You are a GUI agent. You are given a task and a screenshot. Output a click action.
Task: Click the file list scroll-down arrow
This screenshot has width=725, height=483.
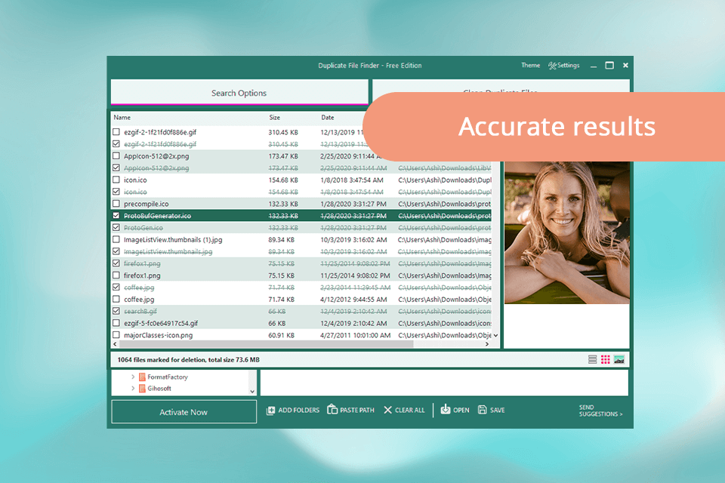coord(495,336)
